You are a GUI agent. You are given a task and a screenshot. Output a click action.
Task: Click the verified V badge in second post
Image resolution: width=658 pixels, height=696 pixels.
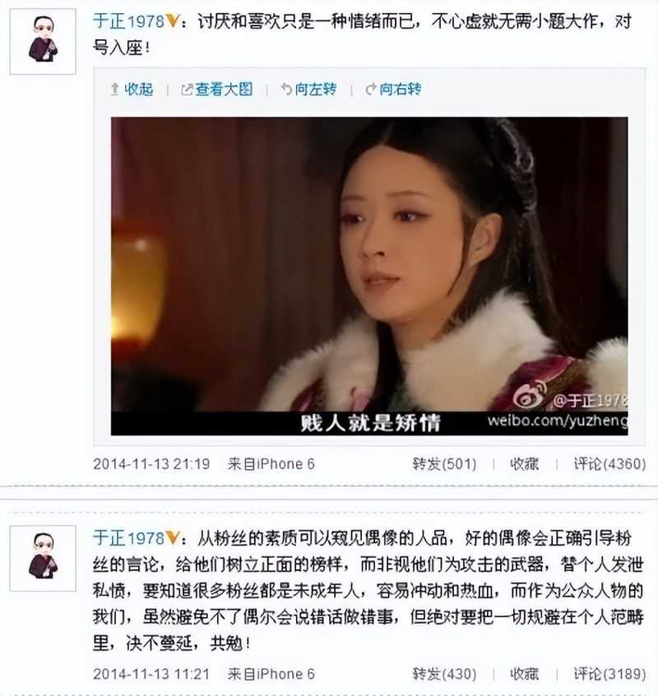172,538
